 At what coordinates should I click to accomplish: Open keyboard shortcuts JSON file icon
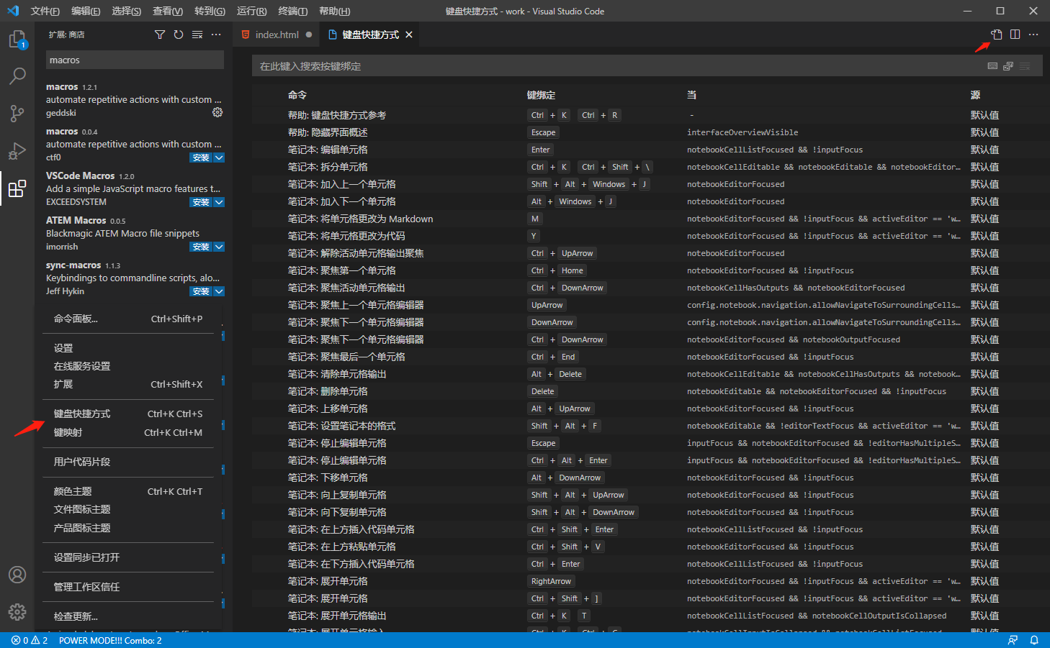point(996,35)
